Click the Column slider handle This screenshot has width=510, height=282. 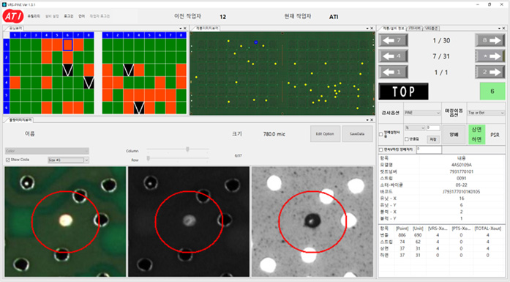click(187, 149)
